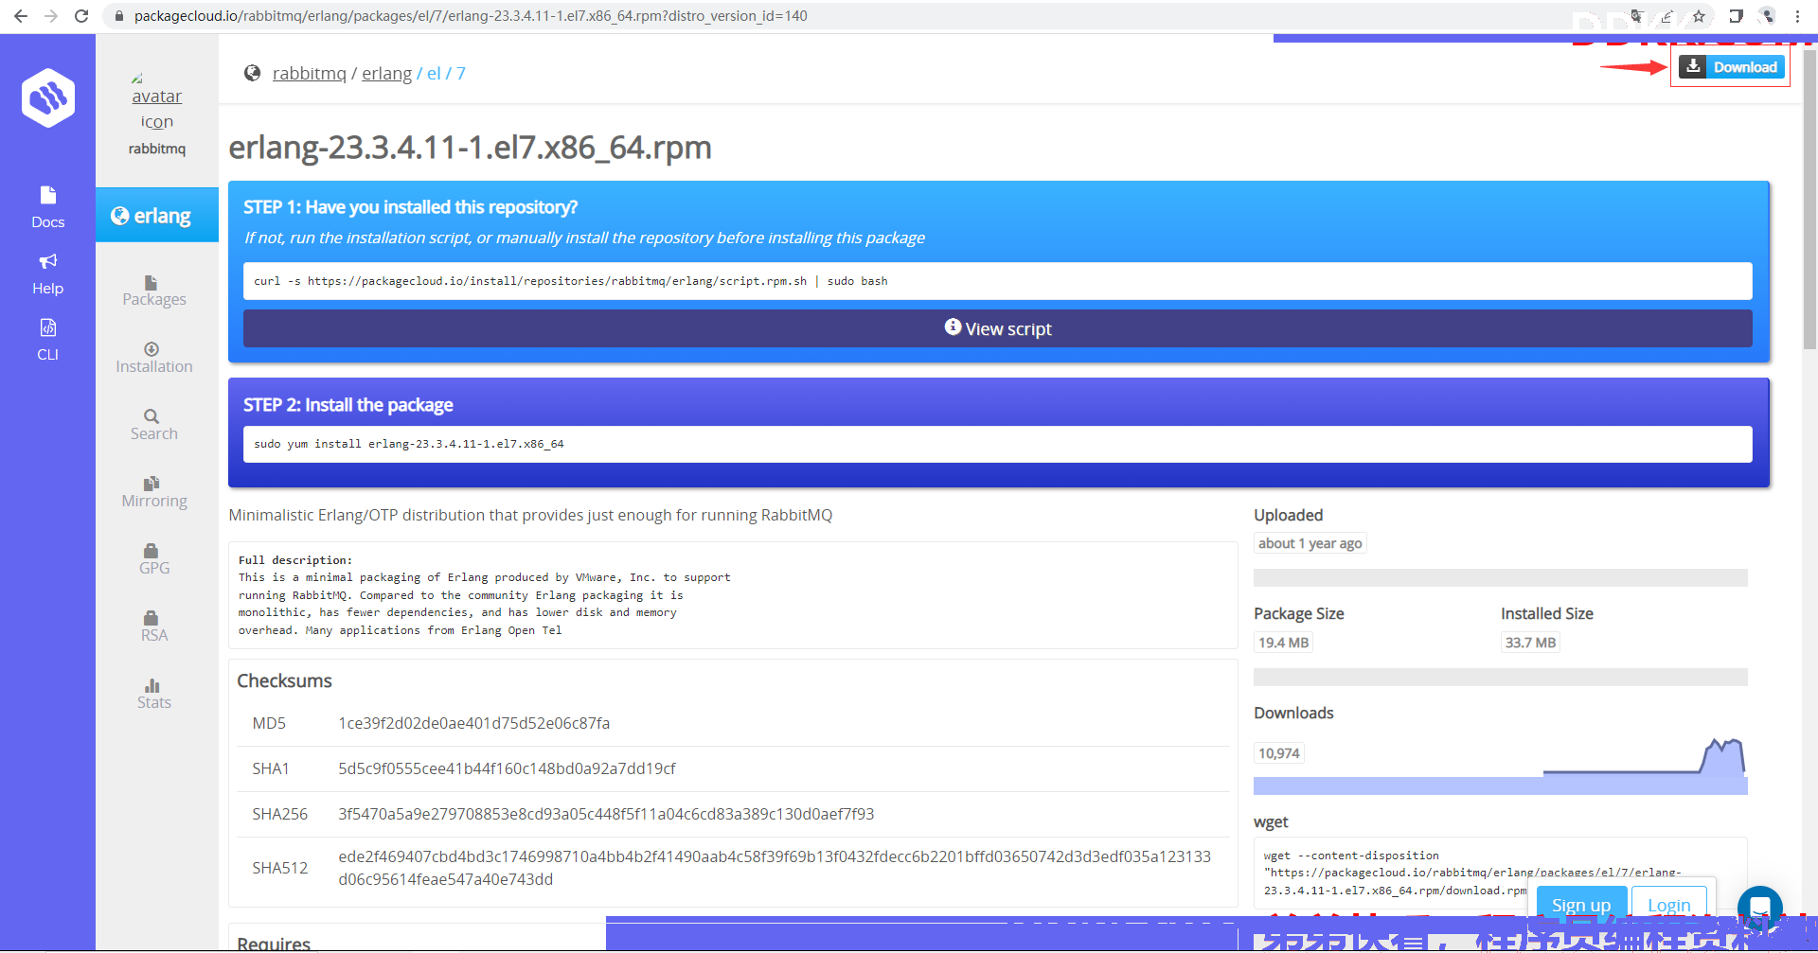Click the share page icon
The image size is (1818, 953).
pyautogui.click(x=1666, y=16)
